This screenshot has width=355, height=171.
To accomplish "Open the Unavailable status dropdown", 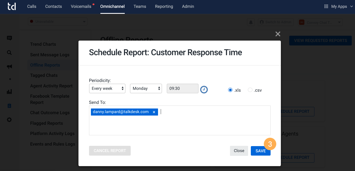I will point(58,21).
